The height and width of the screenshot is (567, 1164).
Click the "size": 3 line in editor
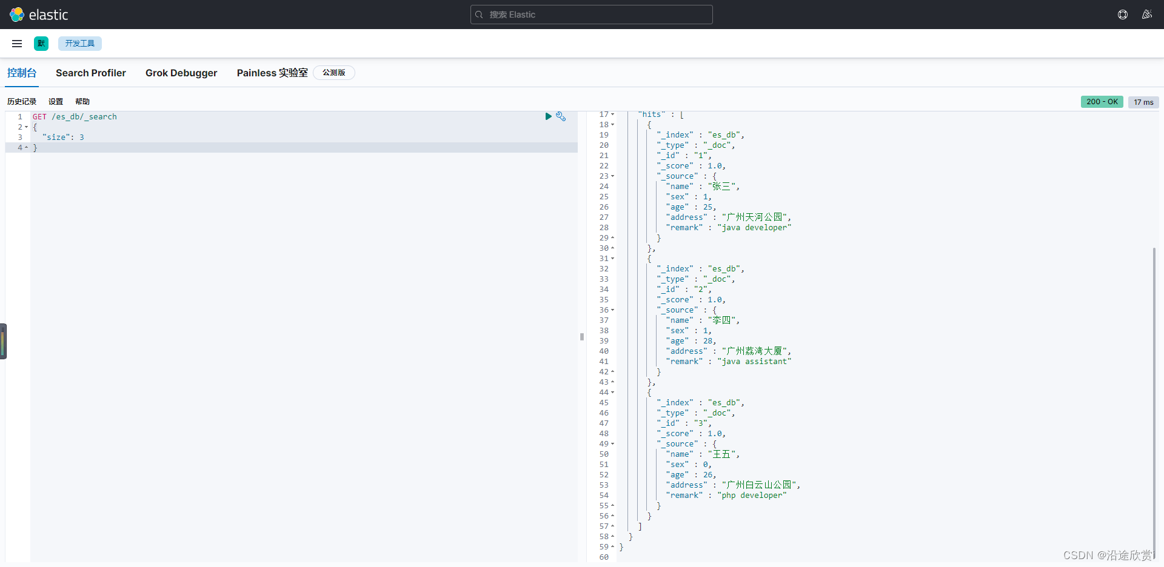(x=63, y=138)
